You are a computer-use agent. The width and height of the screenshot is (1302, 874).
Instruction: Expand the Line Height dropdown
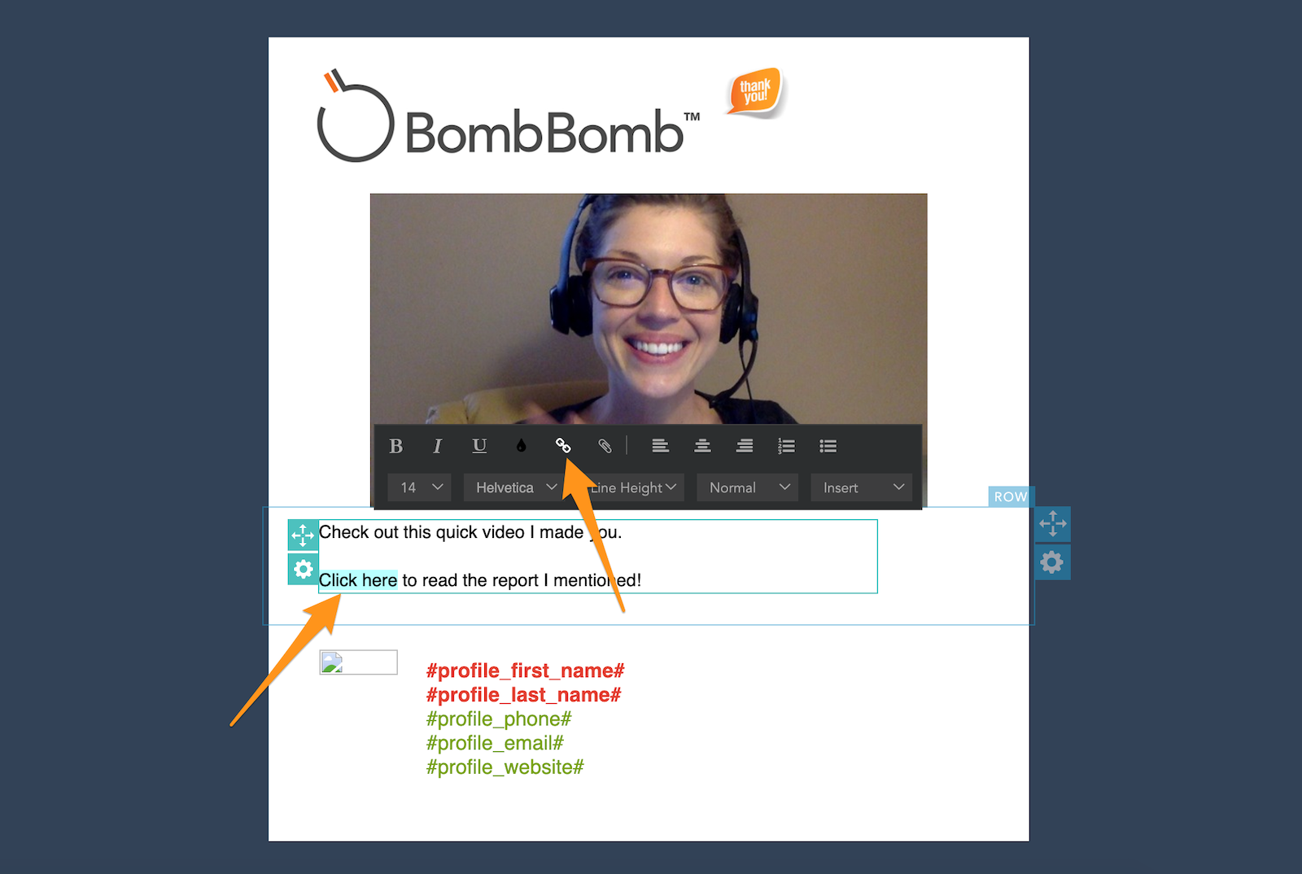pyautogui.click(x=635, y=487)
